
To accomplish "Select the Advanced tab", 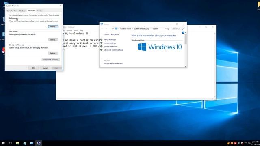I will pos(31,11).
